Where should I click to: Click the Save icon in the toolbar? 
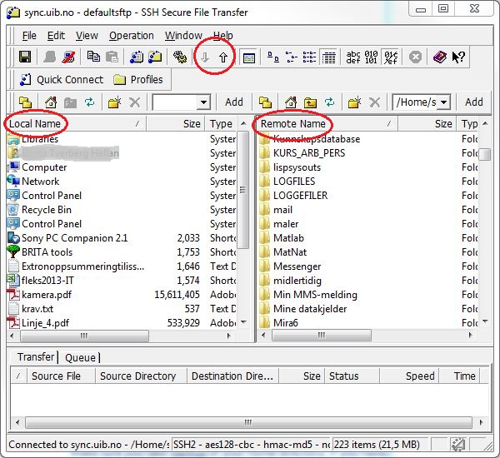point(25,57)
